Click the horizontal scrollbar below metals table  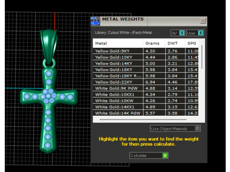click(x=143, y=119)
